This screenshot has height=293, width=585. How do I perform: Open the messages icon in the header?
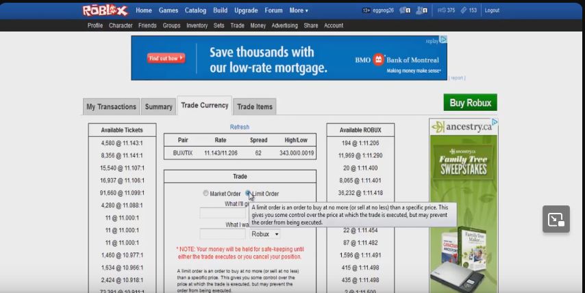[x=404, y=10]
